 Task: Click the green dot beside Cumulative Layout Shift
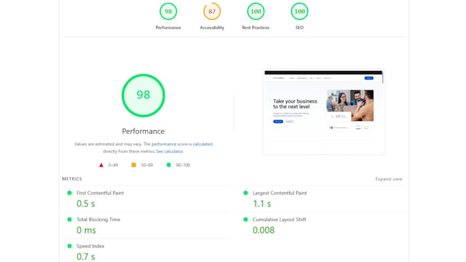point(245,220)
